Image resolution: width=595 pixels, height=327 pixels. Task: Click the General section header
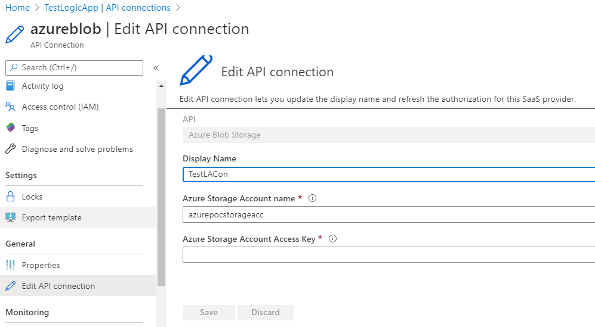point(20,244)
